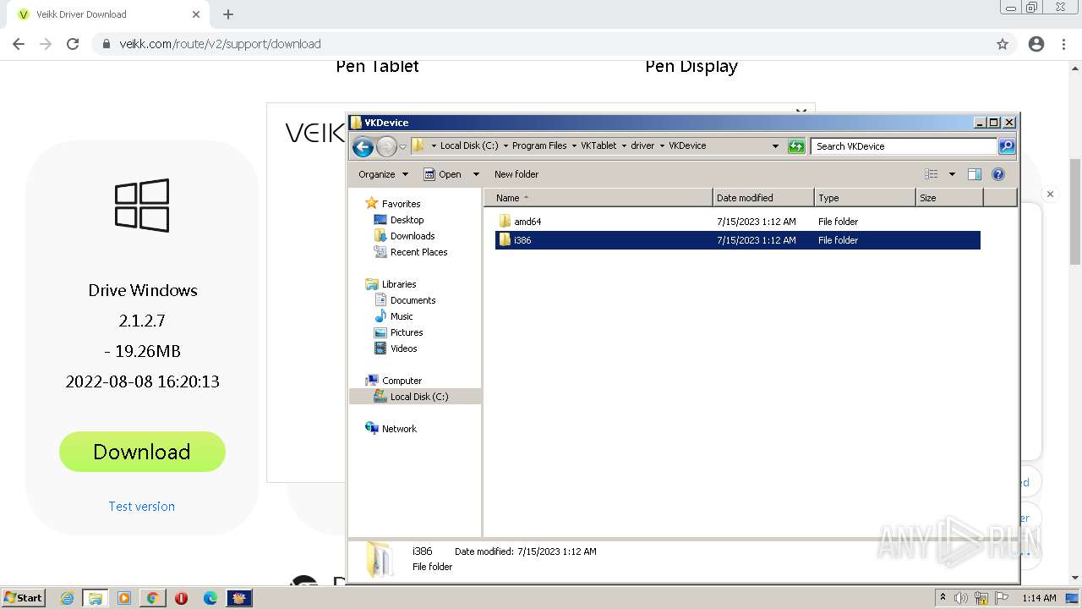
Task: Bookmark this page with star icon
Action: (1003, 44)
